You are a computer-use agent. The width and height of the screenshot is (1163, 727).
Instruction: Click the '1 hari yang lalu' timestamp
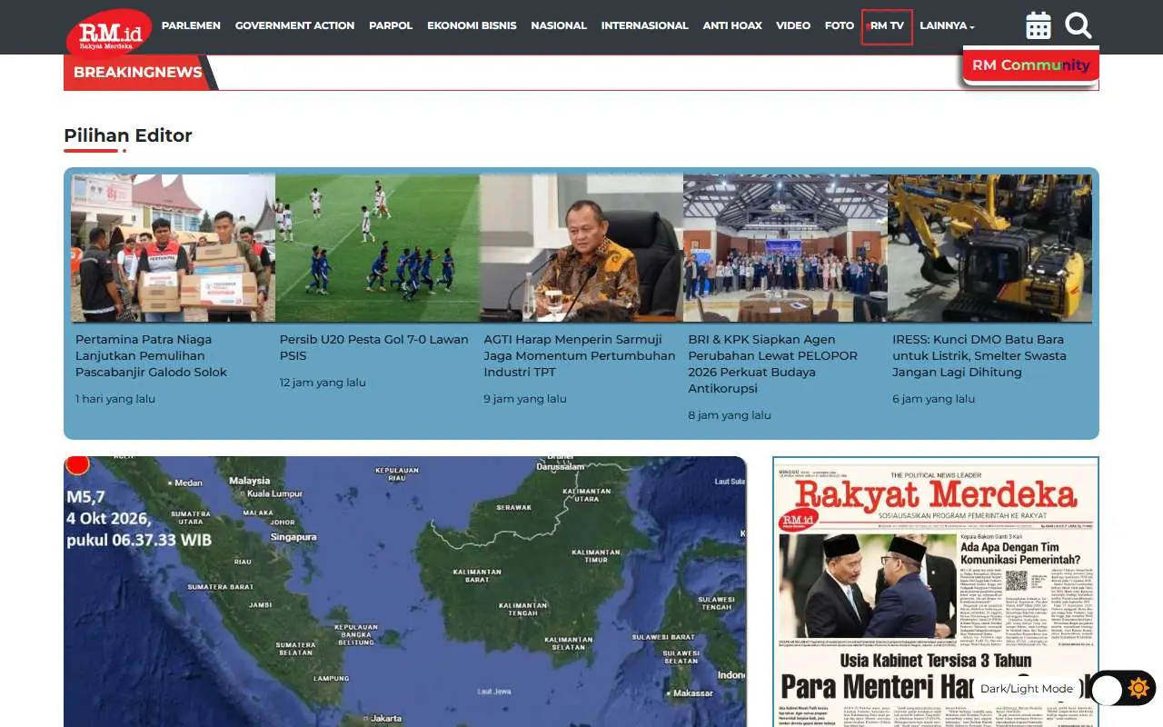click(x=115, y=399)
